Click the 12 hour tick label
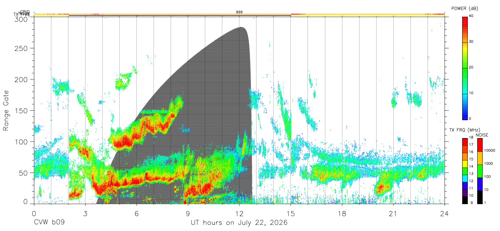500x231 pixels. tap(239, 213)
